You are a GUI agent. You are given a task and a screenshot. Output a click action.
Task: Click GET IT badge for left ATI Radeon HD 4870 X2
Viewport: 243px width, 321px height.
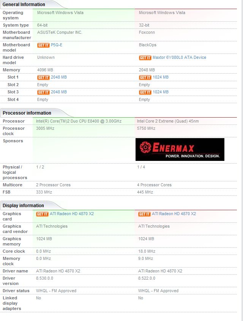tap(42, 214)
